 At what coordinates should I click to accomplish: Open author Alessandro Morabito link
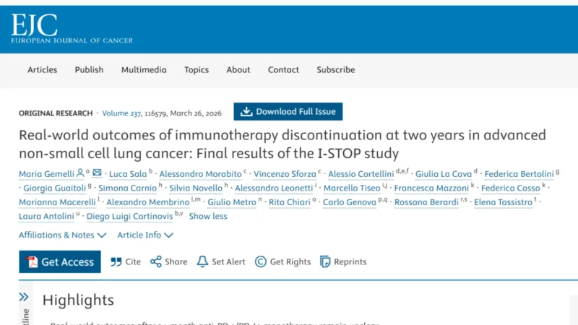pyautogui.click(x=201, y=174)
